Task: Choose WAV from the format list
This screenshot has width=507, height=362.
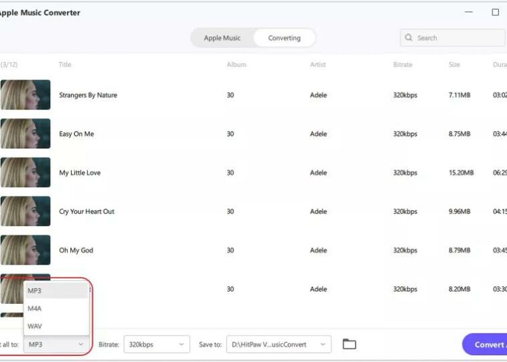Action: click(56, 326)
